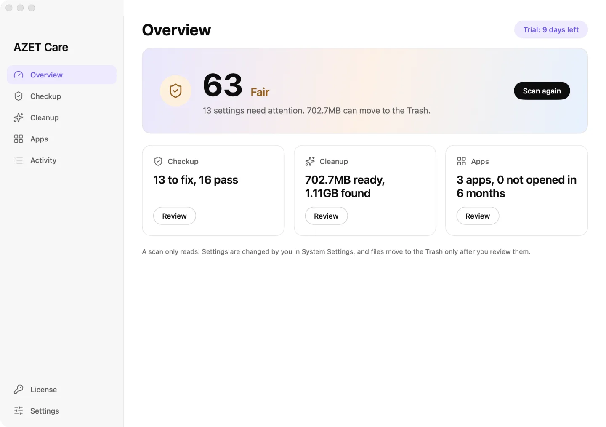This screenshot has width=606, height=427.
Task: Open the Activity section label
Action: click(43, 160)
